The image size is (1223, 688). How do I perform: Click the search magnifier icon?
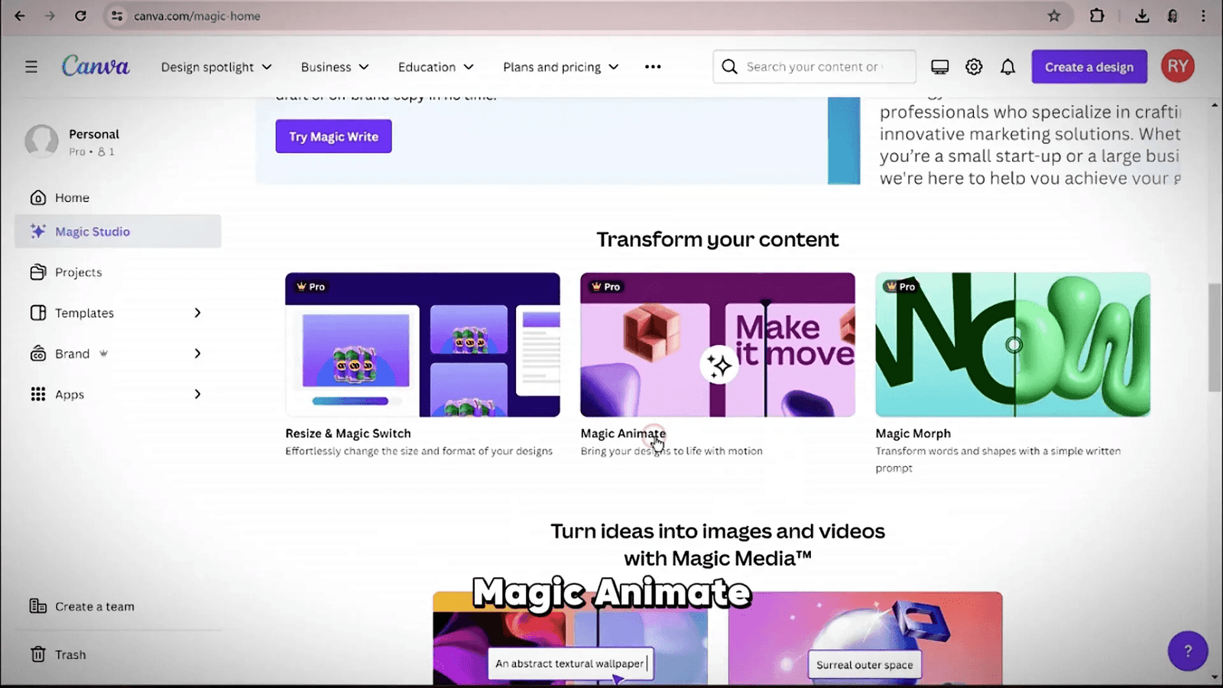(x=730, y=67)
